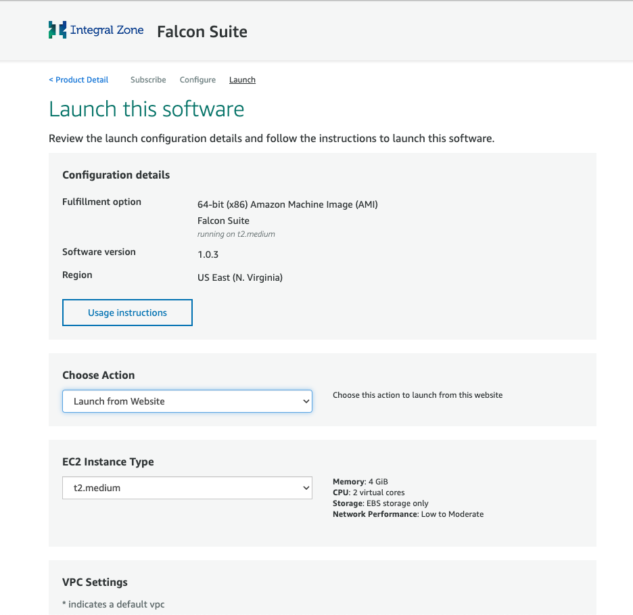This screenshot has width=633, height=615.
Task: Click the region value US East (N. Virginia)
Action: click(240, 277)
